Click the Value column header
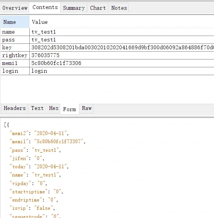Viewport: 214px width, 218px height. 122,22
